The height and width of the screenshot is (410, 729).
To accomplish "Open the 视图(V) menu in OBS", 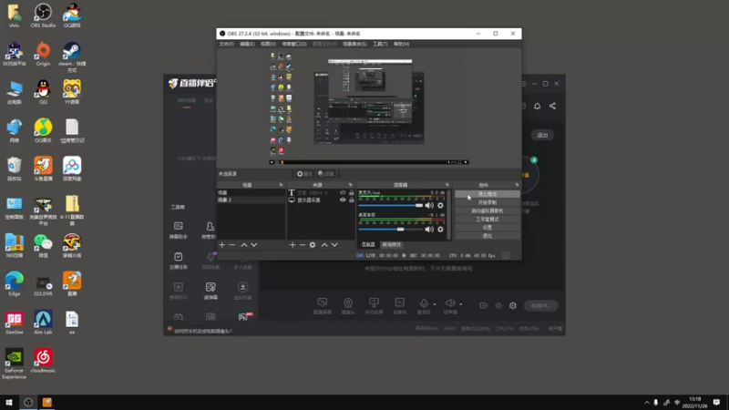I will (268, 44).
